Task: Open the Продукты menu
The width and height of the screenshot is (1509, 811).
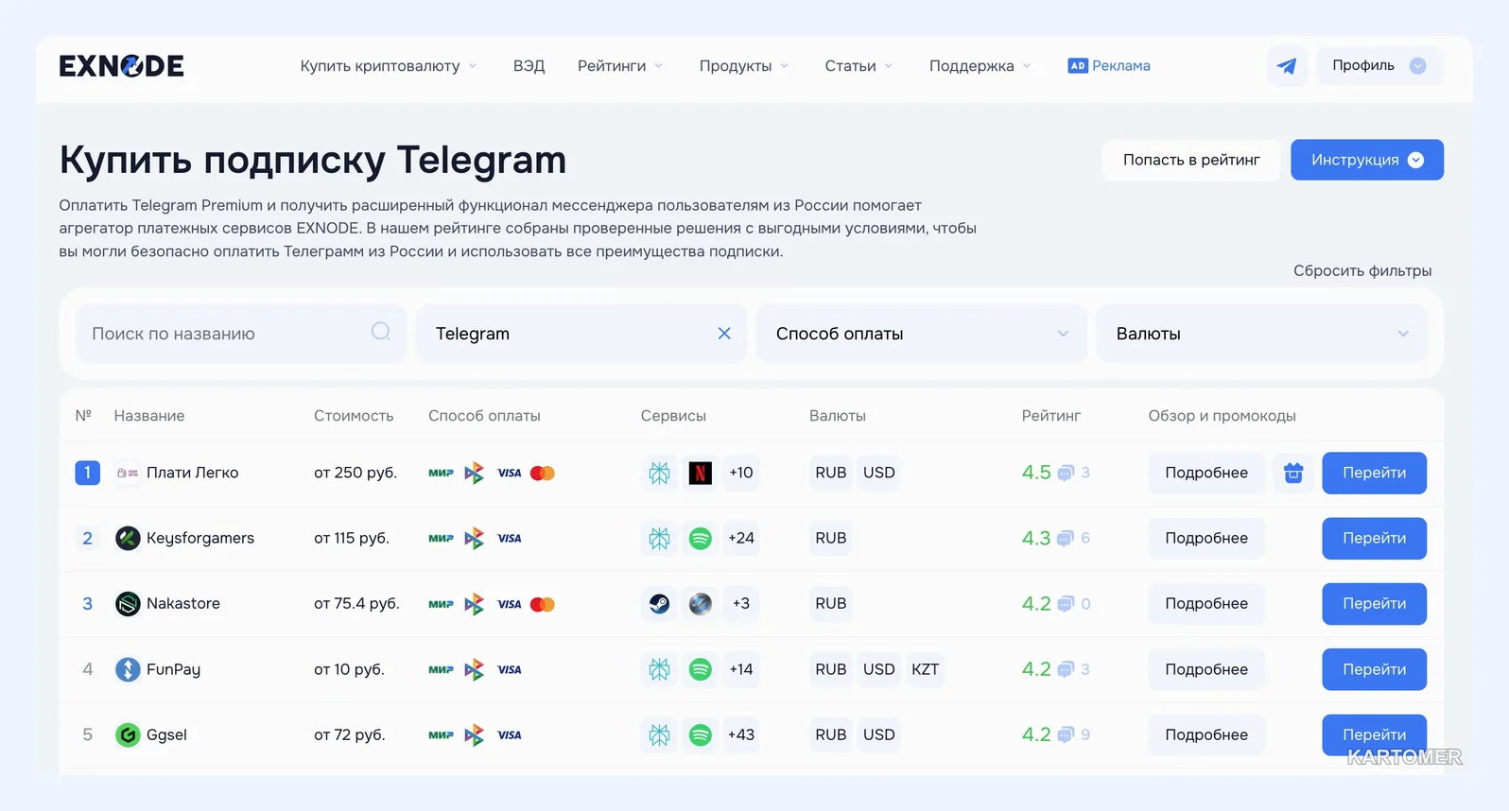Action: [744, 66]
